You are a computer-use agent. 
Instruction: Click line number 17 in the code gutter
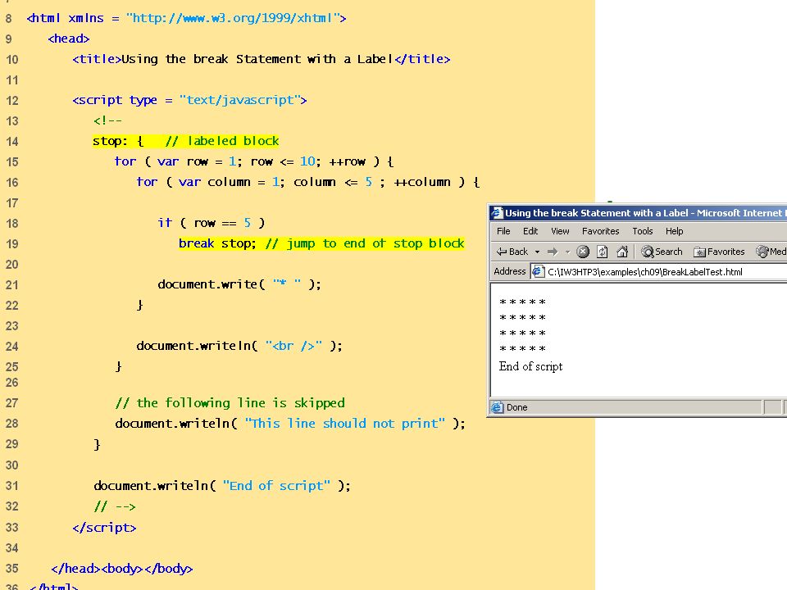pos(12,203)
